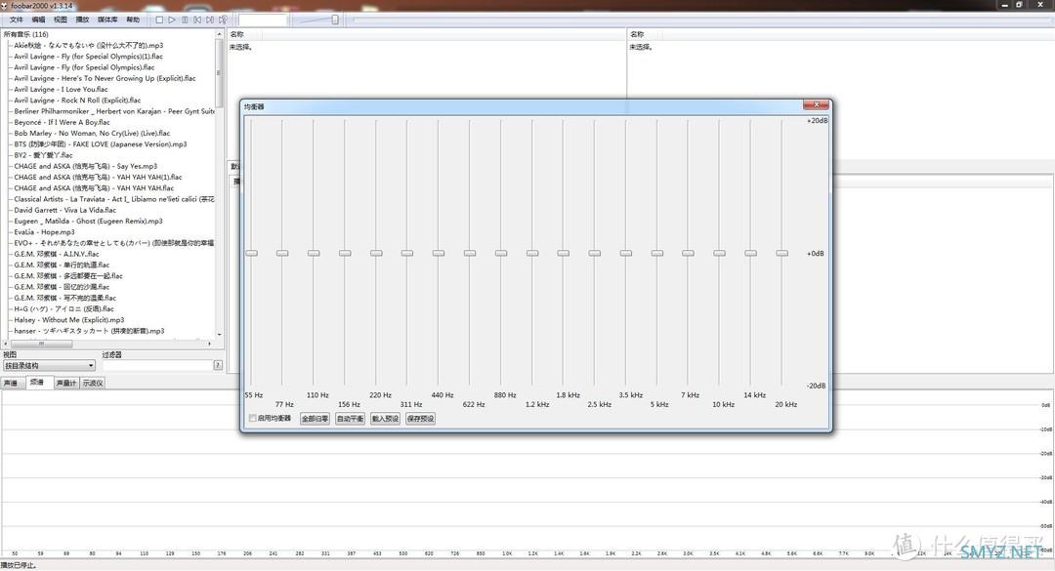Select EvaLia - Hope.mp3
This screenshot has width=1055, height=571.
[44, 232]
